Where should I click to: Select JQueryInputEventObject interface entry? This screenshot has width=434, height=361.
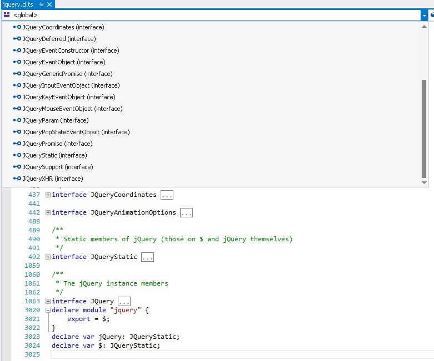[x=216, y=85]
